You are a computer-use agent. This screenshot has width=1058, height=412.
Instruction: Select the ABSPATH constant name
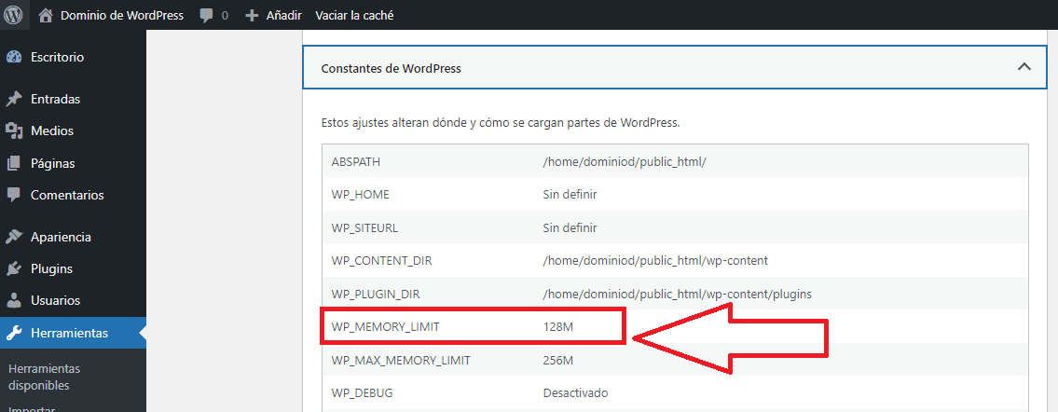coord(357,162)
